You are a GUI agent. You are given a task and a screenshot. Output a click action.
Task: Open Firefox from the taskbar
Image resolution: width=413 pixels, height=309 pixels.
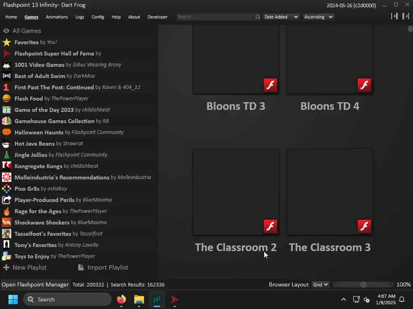[x=121, y=299]
